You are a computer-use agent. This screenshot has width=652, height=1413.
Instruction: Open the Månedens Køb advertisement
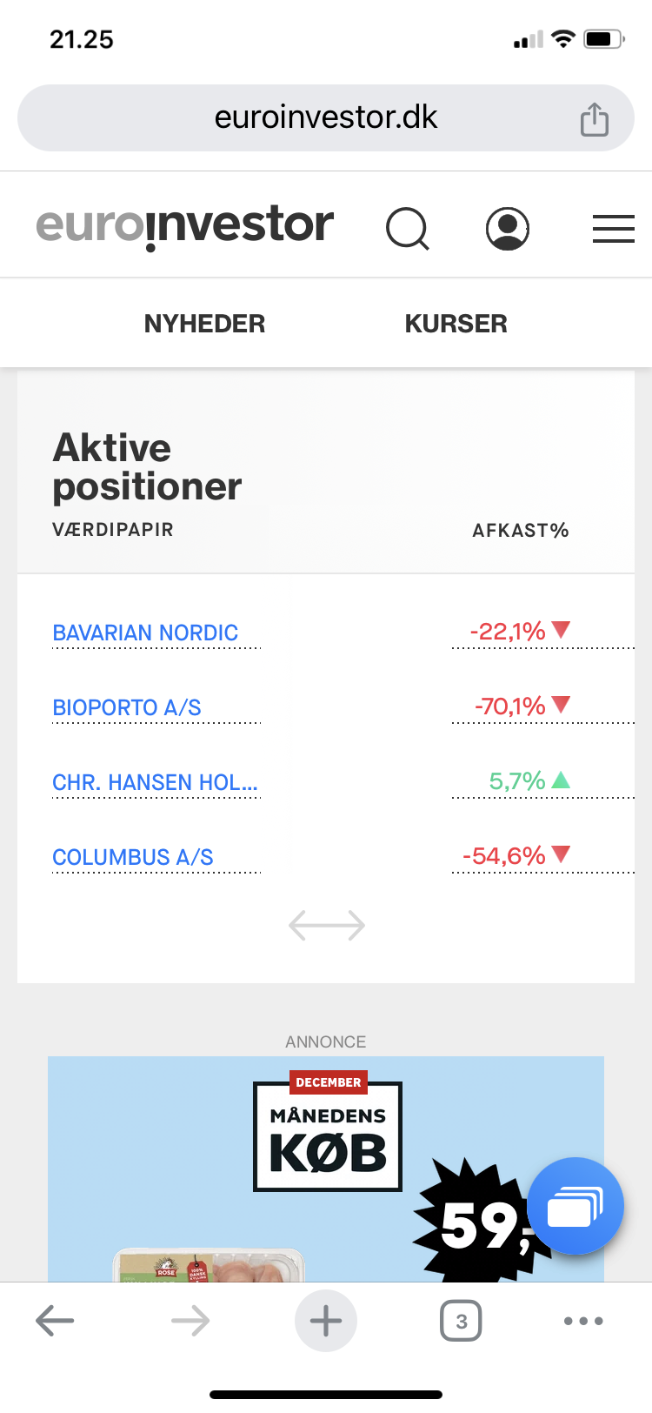(x=326, y=1169)
